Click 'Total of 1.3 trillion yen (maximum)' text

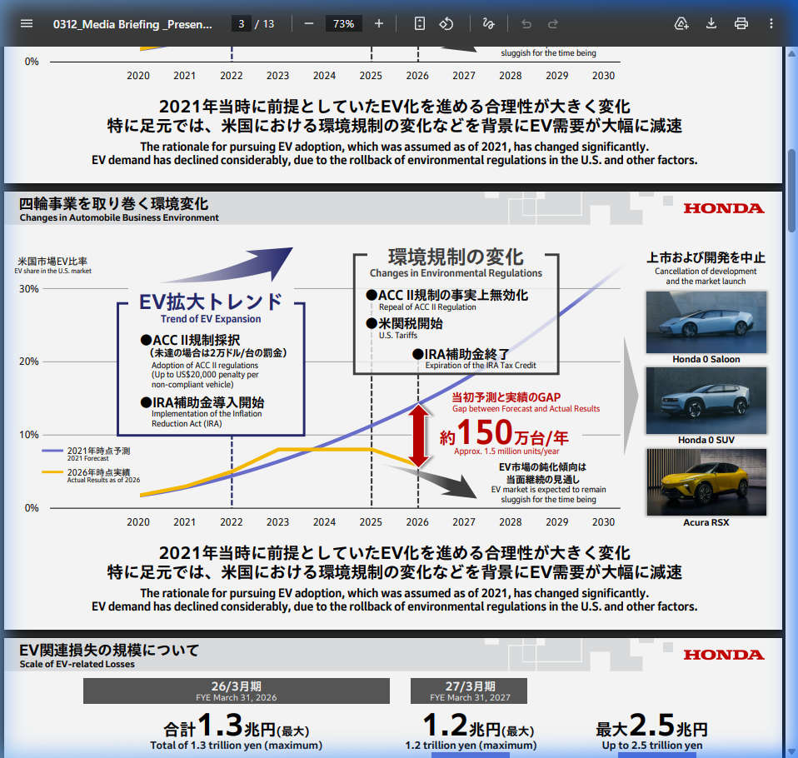[x=236, y=746]
